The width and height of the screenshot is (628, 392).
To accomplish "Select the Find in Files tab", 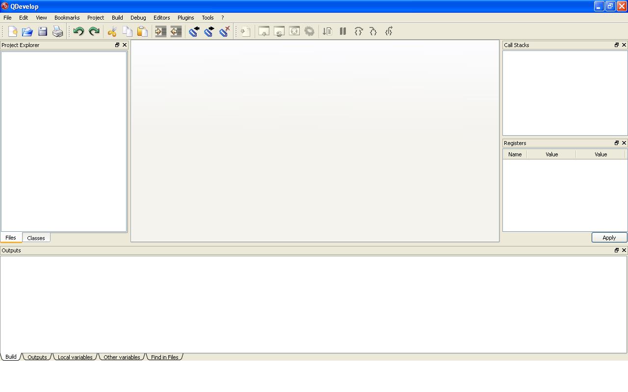I will point(164,357).
